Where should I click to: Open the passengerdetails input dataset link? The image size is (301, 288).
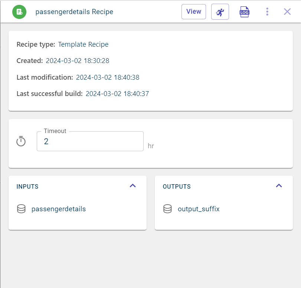(x=59, y=209)
